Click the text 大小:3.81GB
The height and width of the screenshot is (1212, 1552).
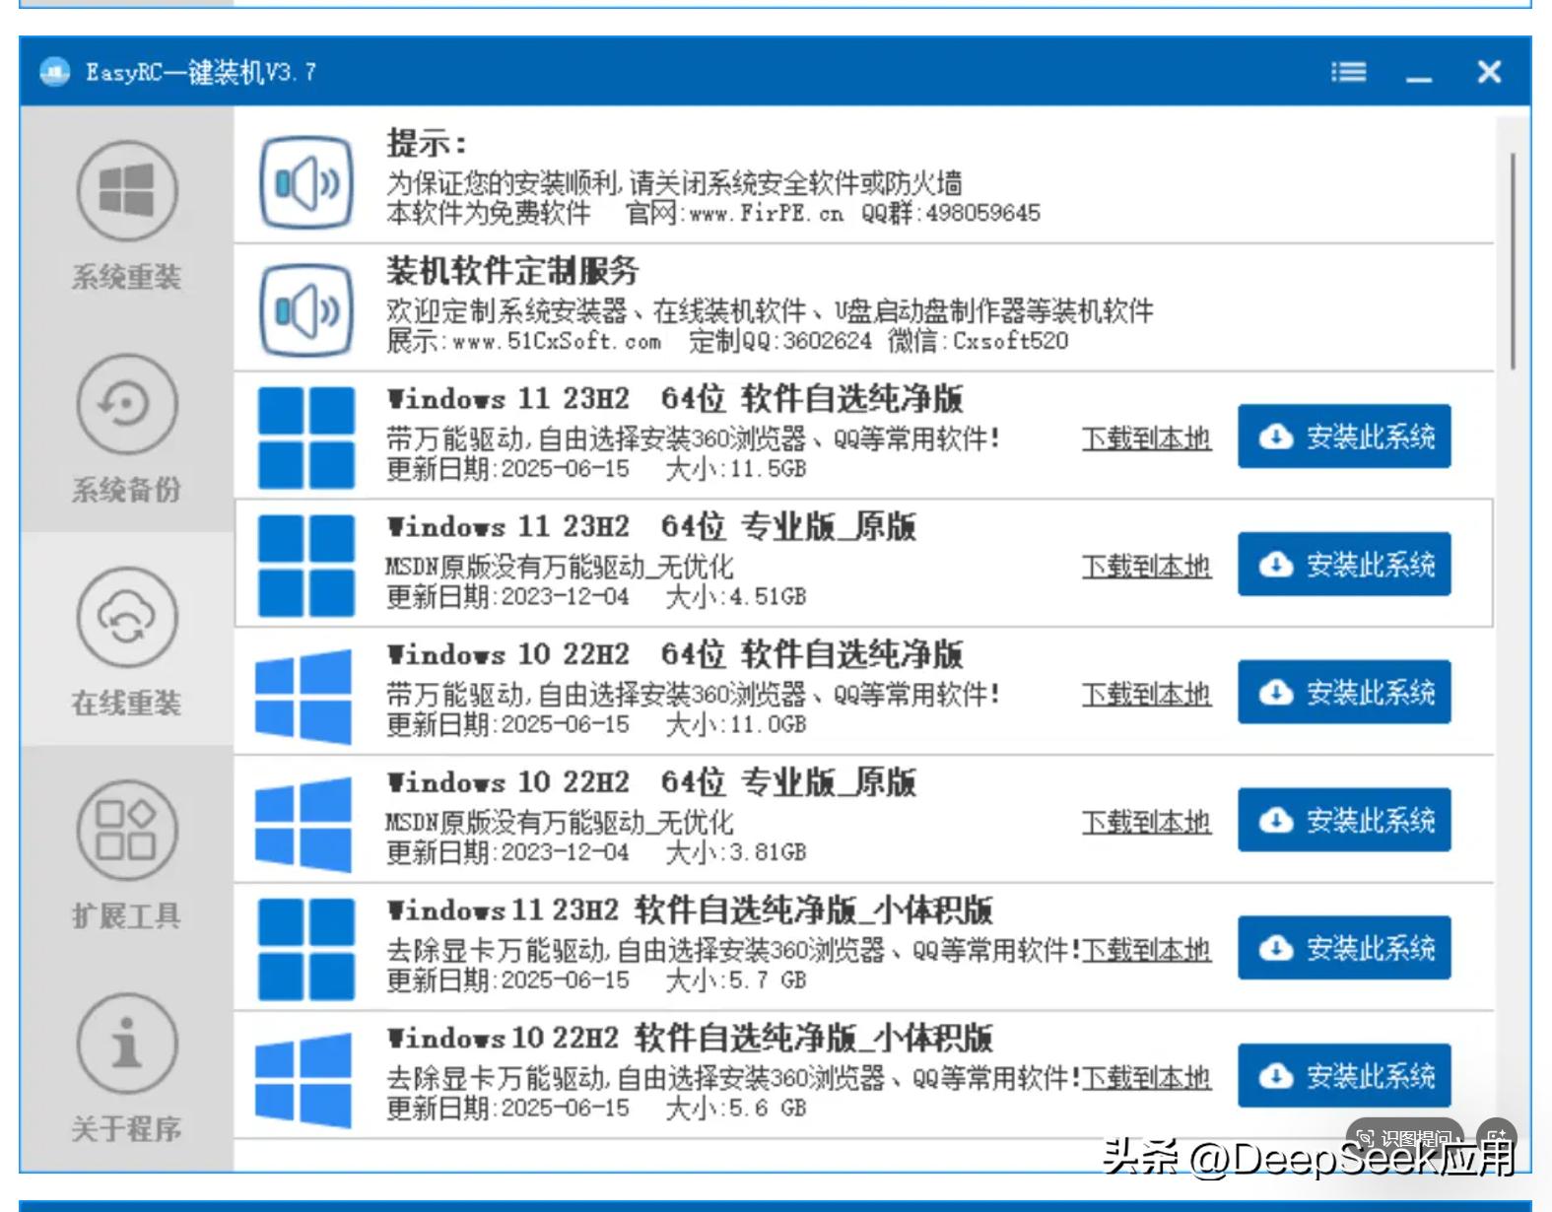point(736,852)
